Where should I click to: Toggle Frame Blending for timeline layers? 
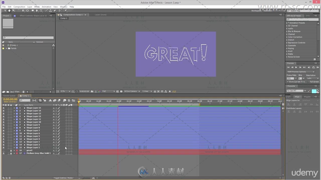point(54,100)
